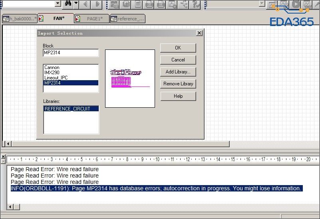Click the hierarchy tree toolbar icon
The image size is (320, 219).
click(184, 4)
